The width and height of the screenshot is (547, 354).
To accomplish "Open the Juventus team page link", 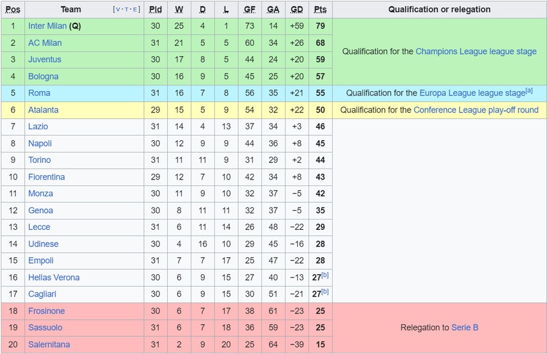I will [x=45, y=59].
